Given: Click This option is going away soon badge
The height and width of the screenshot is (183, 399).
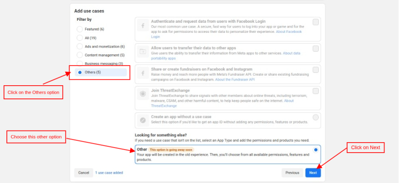Looking at the screenshot, I should (171, 150).
